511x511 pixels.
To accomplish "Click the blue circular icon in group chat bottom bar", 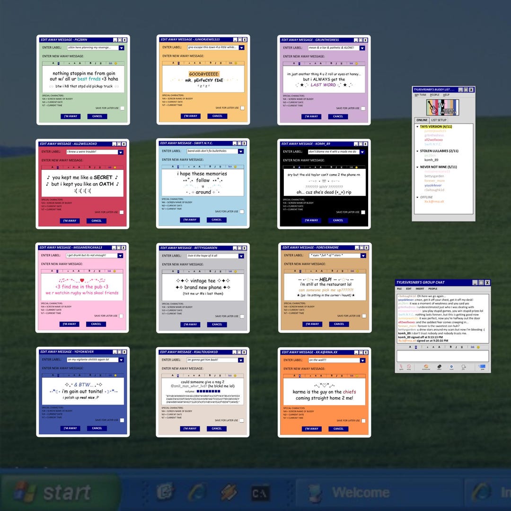I will coord(451,367).
